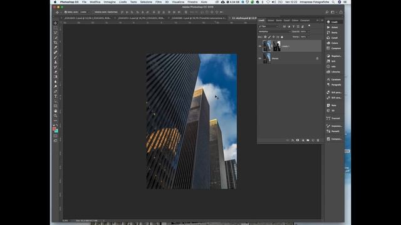Switch to the Tonalità/saturazione document tab
This screenshot has height=225, width=401.
[199, 18]
